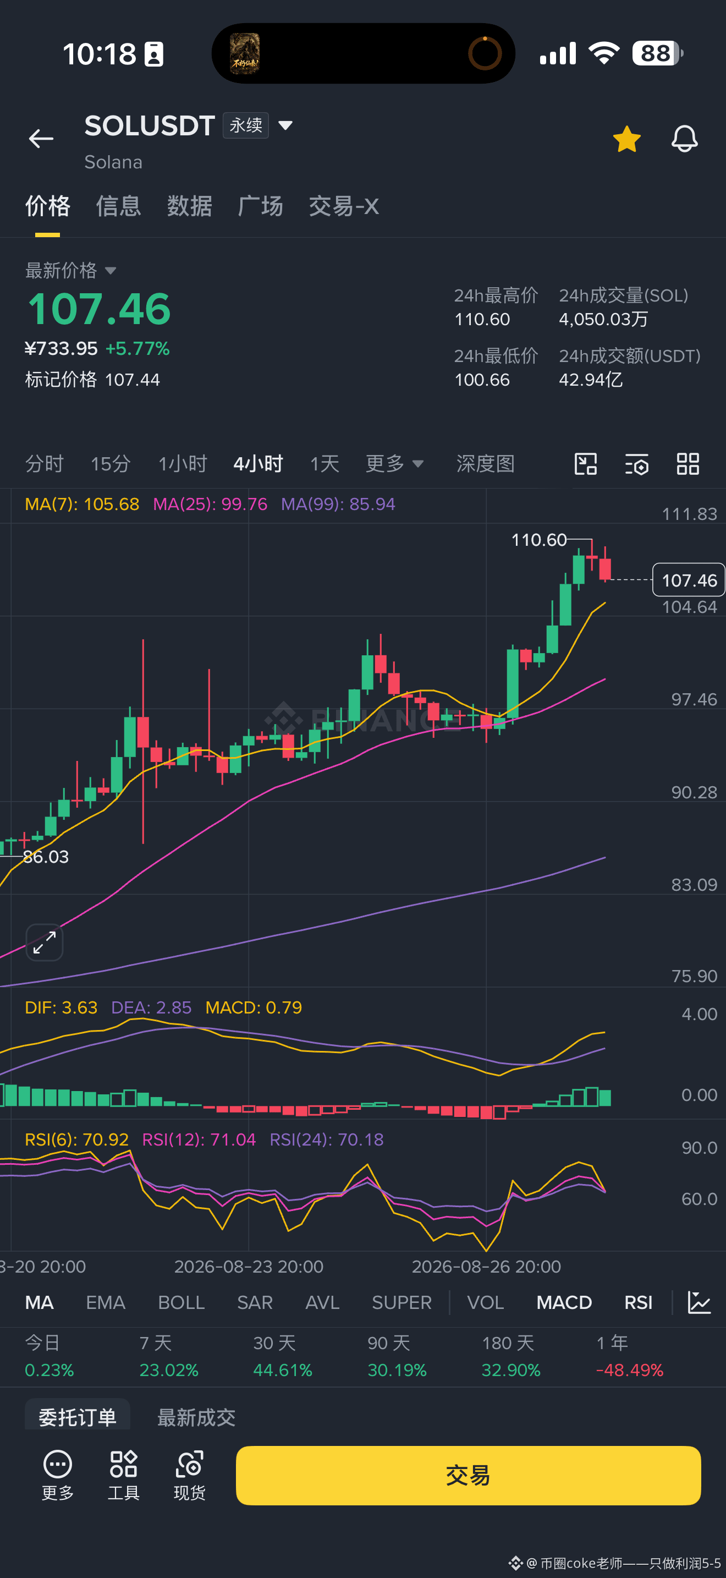Open the 工具 tools icon
This screenshot has width=726, height=1578.
124,1475
